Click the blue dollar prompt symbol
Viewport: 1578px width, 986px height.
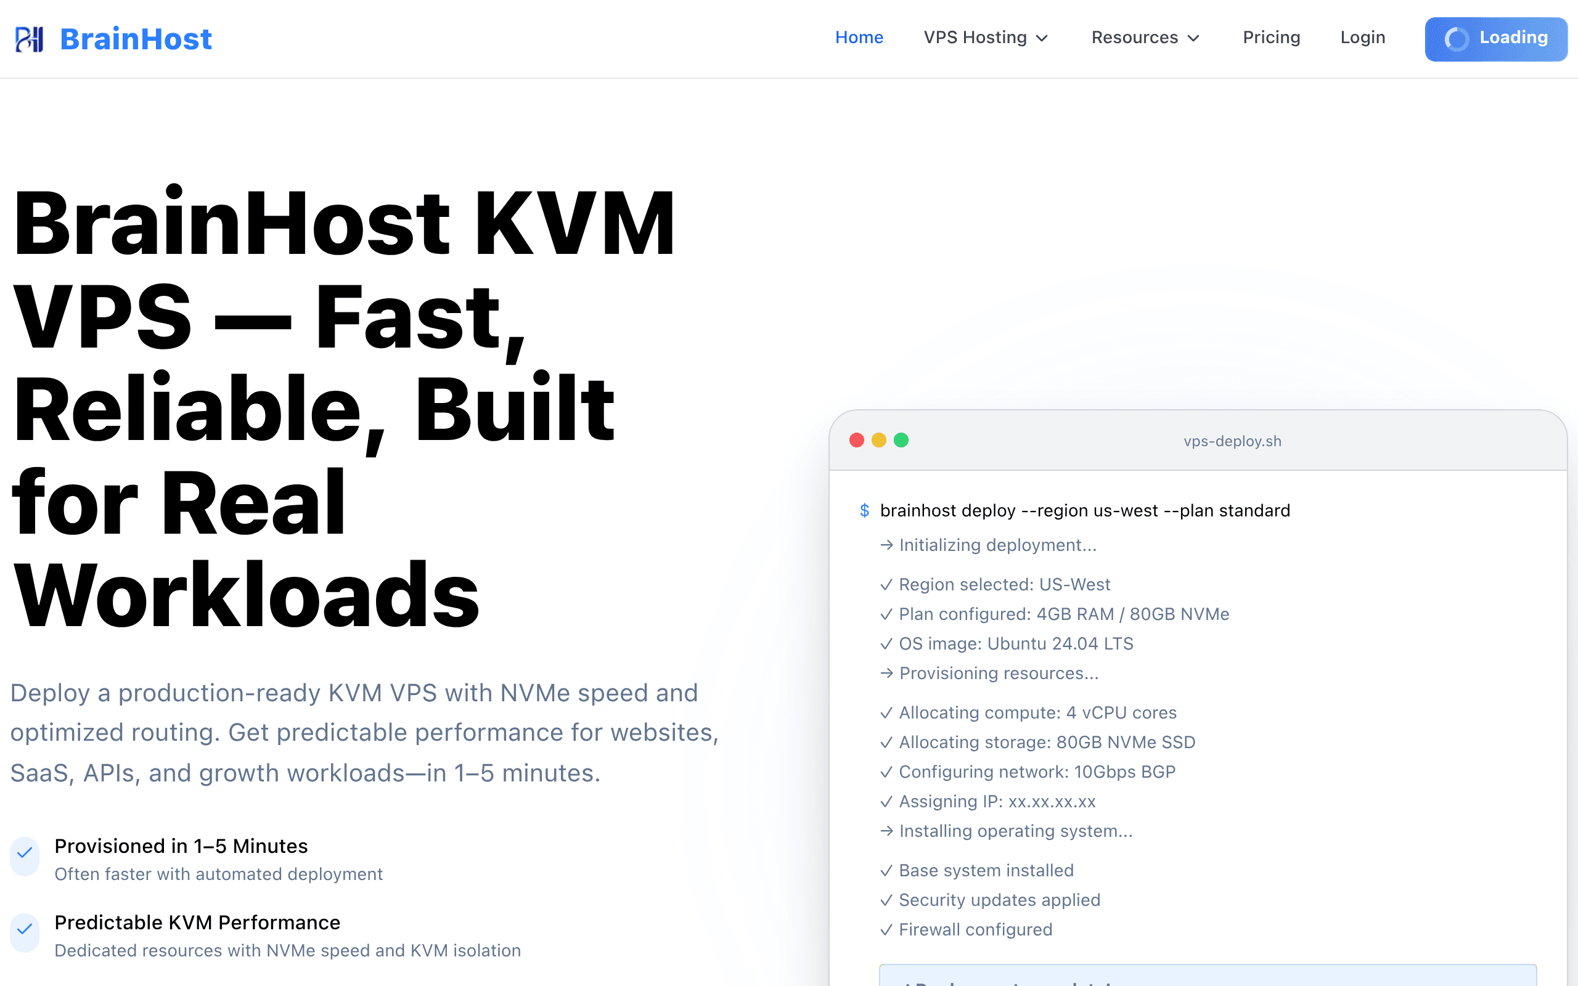click(865, 511)
